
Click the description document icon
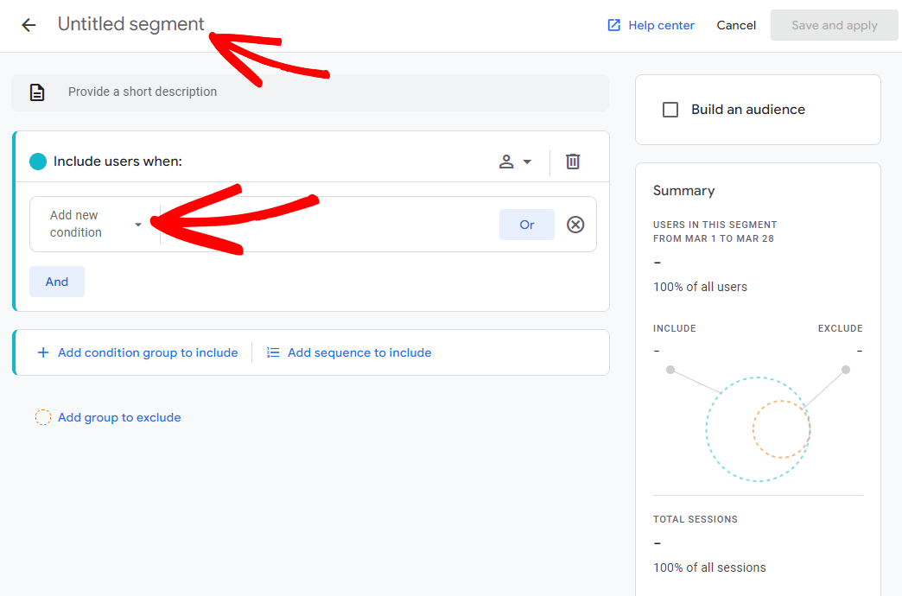35,92
